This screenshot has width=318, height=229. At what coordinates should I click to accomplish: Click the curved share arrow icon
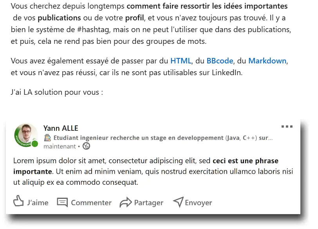(125, 202)
